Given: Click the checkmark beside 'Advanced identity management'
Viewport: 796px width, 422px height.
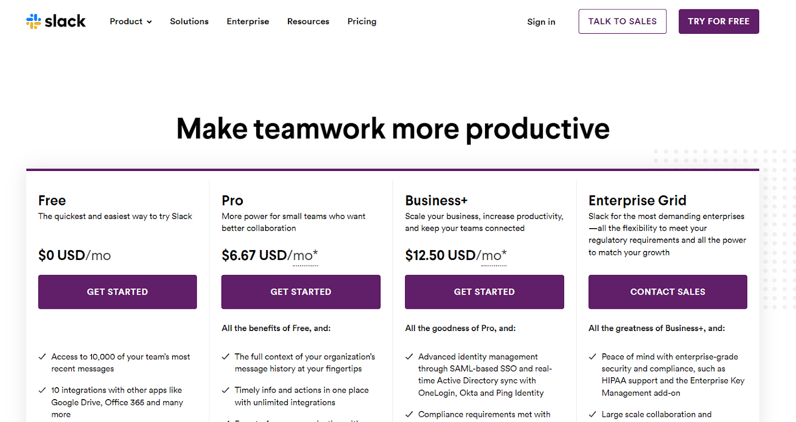Looking at the screenshot, I should 409,356.
